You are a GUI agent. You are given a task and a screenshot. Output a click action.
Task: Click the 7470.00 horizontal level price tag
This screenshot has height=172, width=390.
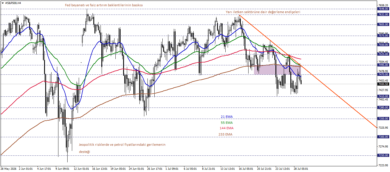coord(383,74)
